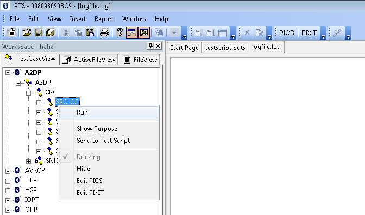Click the Save All toolbar icon
The width and height of the screenshot is (365, 215).
(51, 33)
